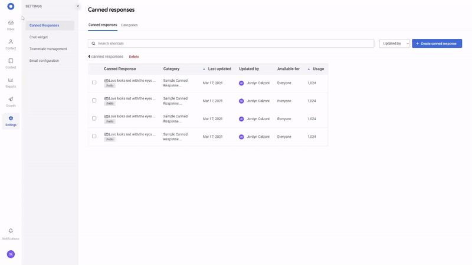Open the Content section icon
Screen dimensions: 472x265
pos(11,61)
